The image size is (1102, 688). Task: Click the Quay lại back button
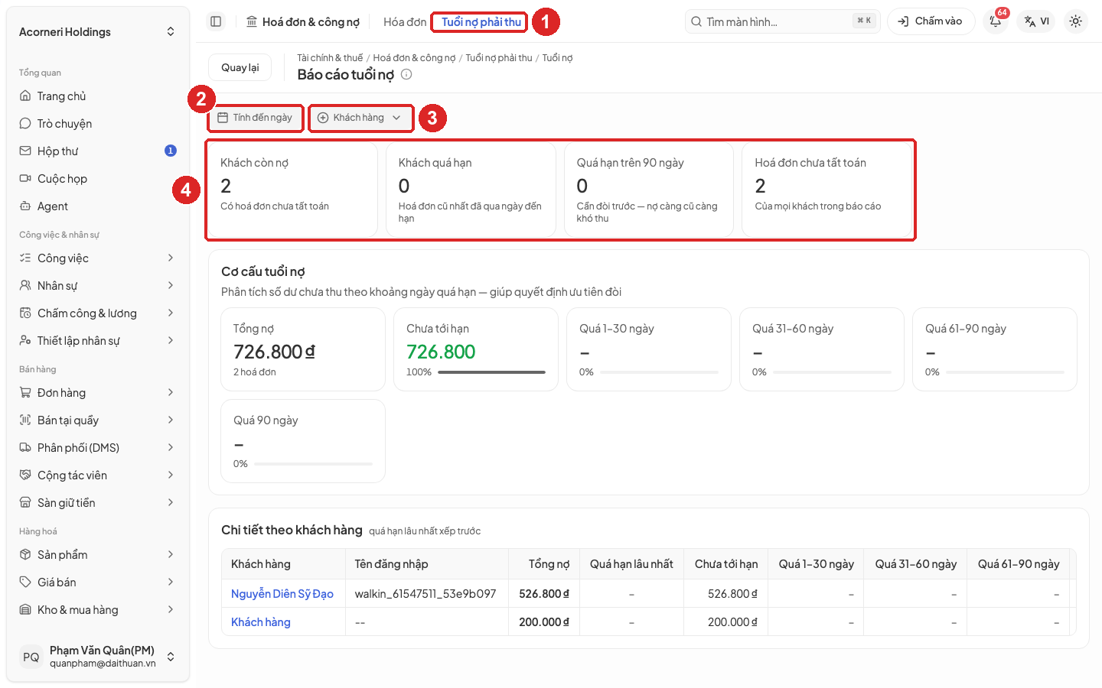coord(240,67)
